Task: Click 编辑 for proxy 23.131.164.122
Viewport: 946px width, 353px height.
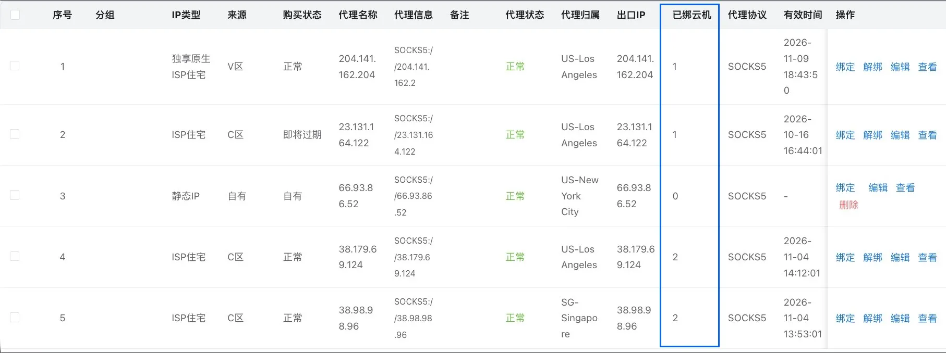Action: [x=900, y=135]
